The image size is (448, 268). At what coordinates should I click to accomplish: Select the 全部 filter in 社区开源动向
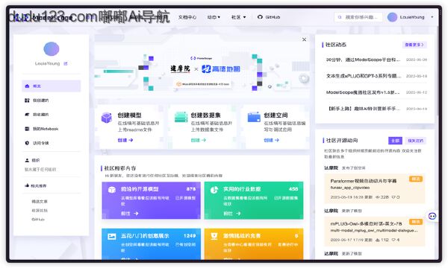pyautogui.click(x=395, y=141)
